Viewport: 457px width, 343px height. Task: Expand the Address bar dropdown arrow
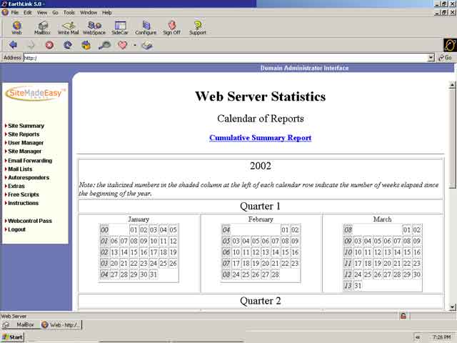tap(431, 58)
